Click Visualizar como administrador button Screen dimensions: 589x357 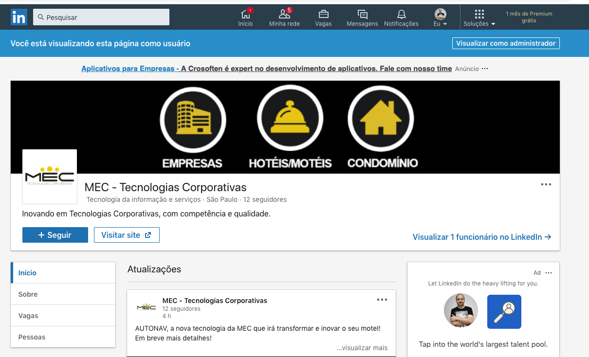point(506,43)
